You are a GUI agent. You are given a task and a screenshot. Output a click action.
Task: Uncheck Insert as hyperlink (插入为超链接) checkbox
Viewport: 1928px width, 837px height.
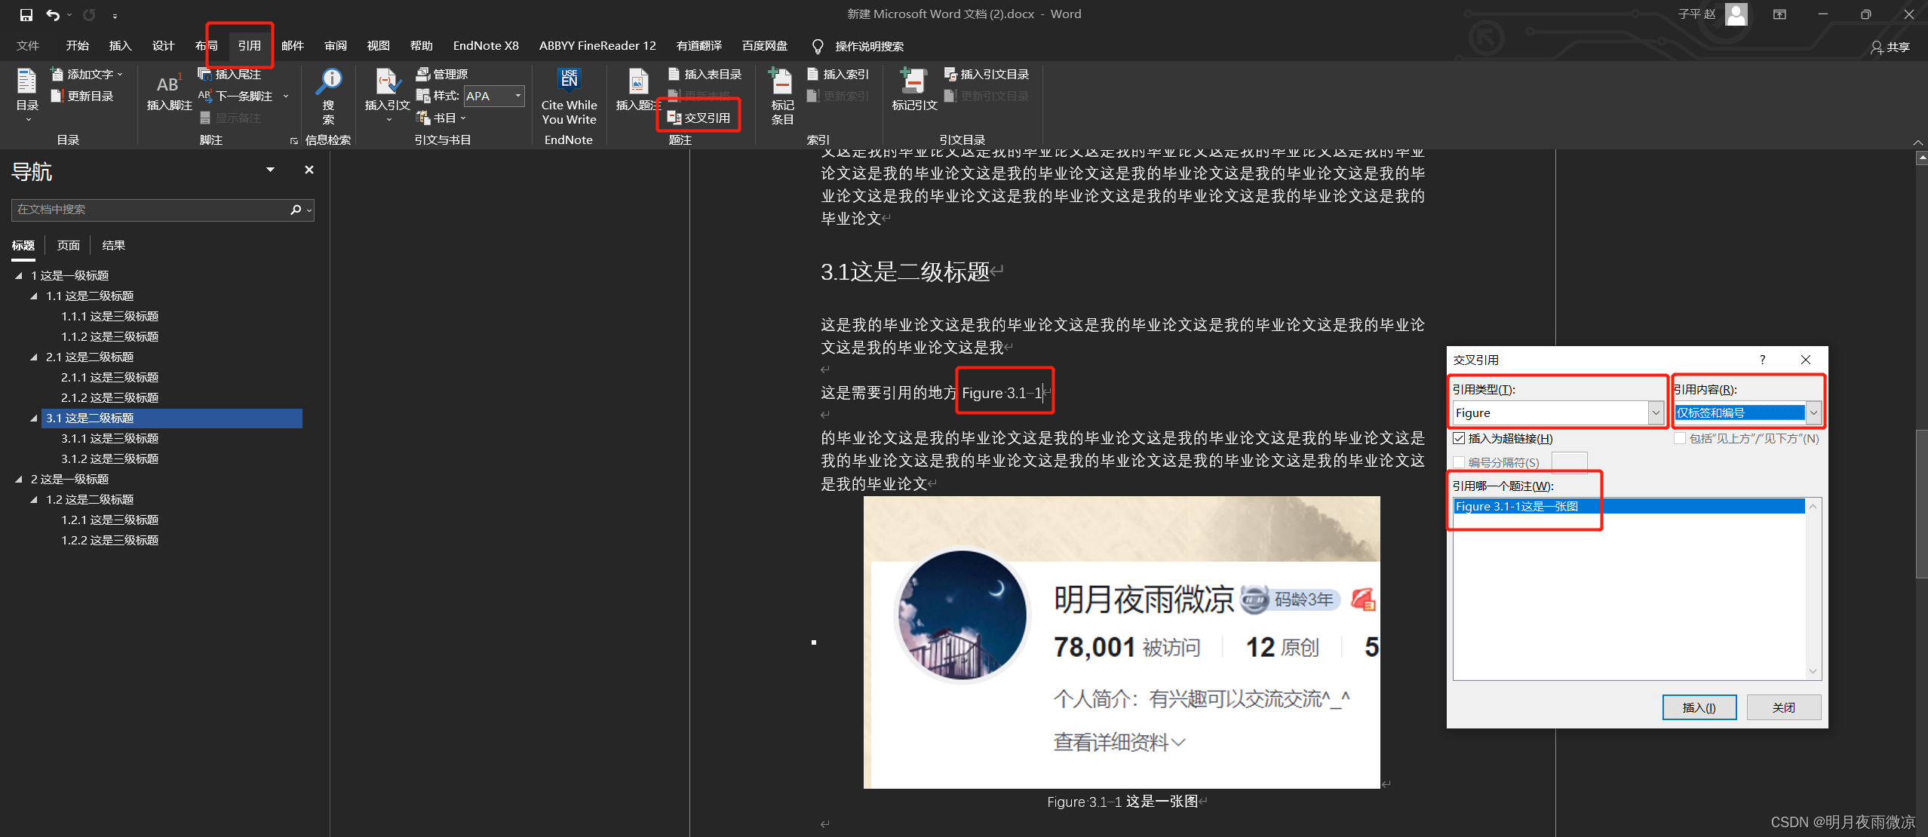1460,438
